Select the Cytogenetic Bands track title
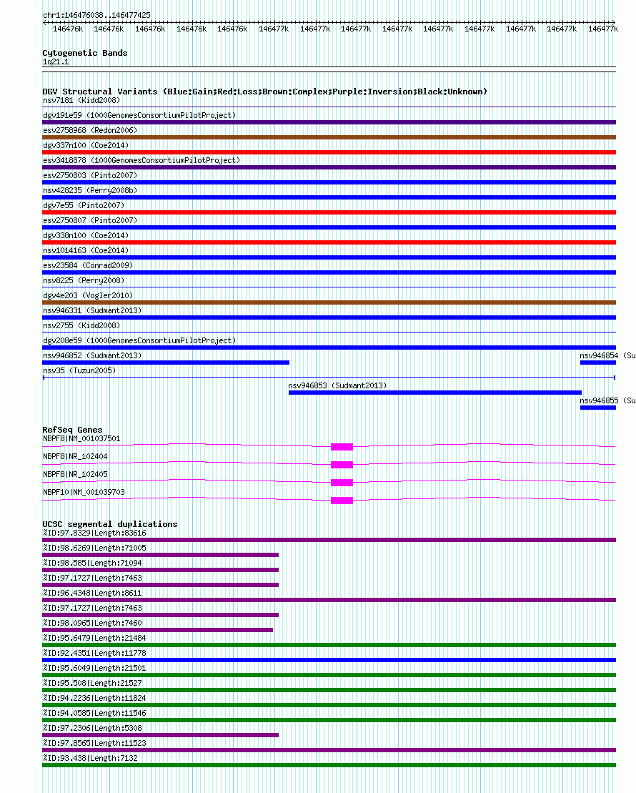This screenshot has width=636, height=793. click(85, 53)
